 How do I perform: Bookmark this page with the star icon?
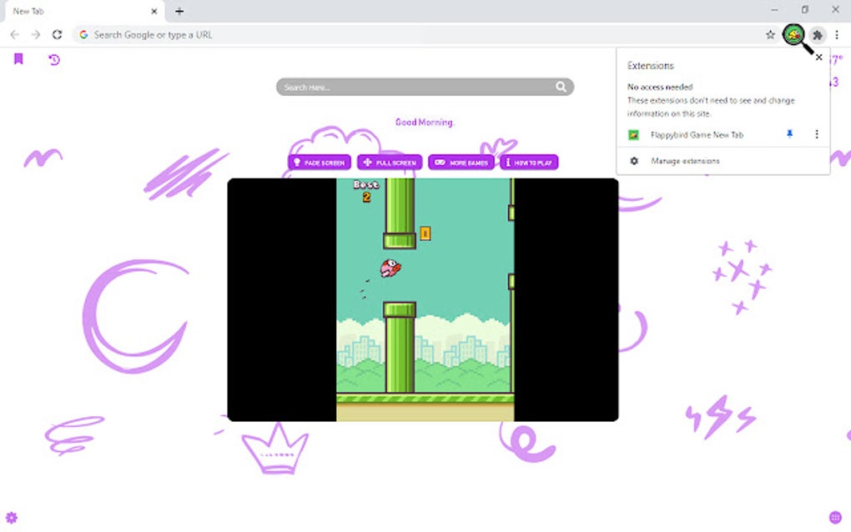pyautogui.click(x=770, y=35)
